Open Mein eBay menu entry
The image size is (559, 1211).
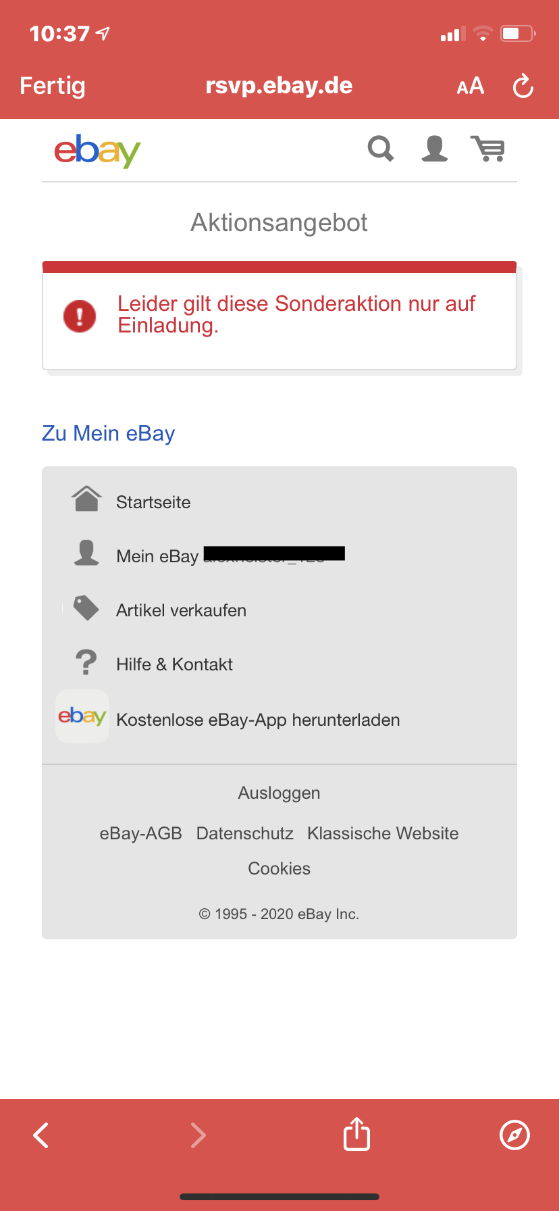click(157, 556)
